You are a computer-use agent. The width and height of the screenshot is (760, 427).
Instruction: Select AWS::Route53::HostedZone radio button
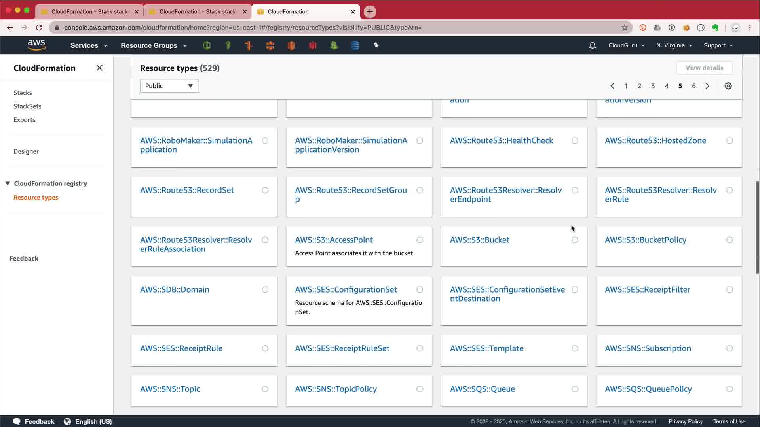click(x=730, y=141)
